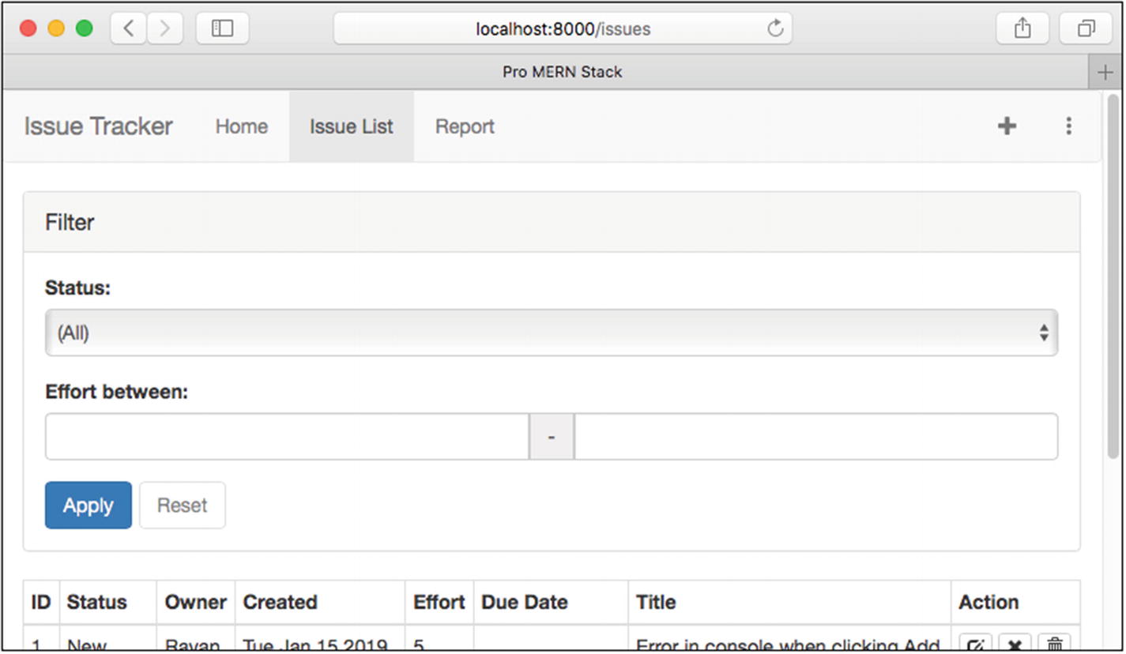This screenshot has width=1126, height=654.
Task: Focus the maximum effort input field
Action: click(x=815, y=436)
